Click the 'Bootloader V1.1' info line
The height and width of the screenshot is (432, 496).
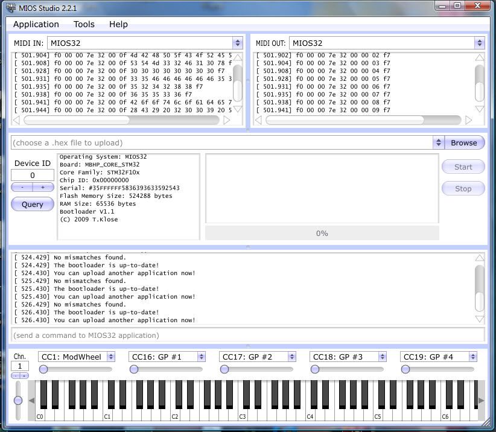pyautogui.click(x=87, y=212)
